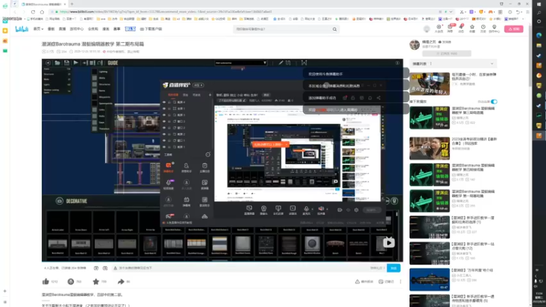Toggle the Hulls checkbox

pos(94,116)
